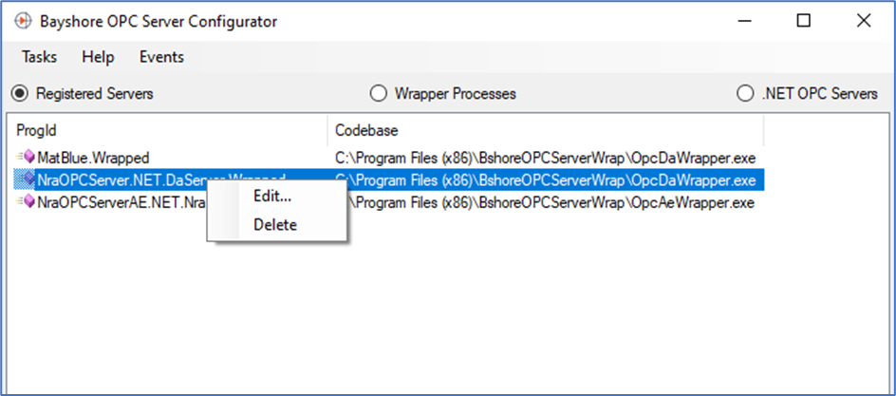Switch to Wrapper Processes view
The width and height of the screenshot is (896, 396).
tap(377, 93)
